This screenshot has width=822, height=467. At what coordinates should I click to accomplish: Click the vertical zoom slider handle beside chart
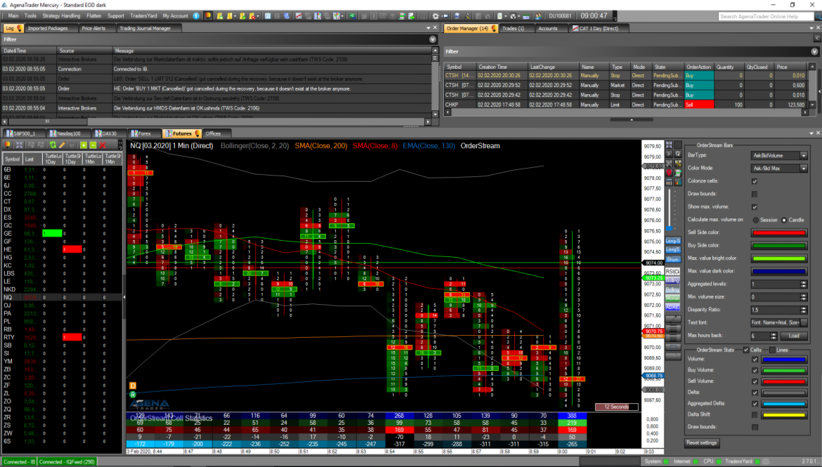670,228
